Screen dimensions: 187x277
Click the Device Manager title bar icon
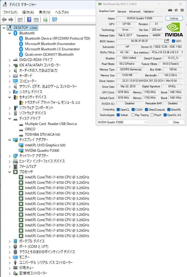(5, 4)
